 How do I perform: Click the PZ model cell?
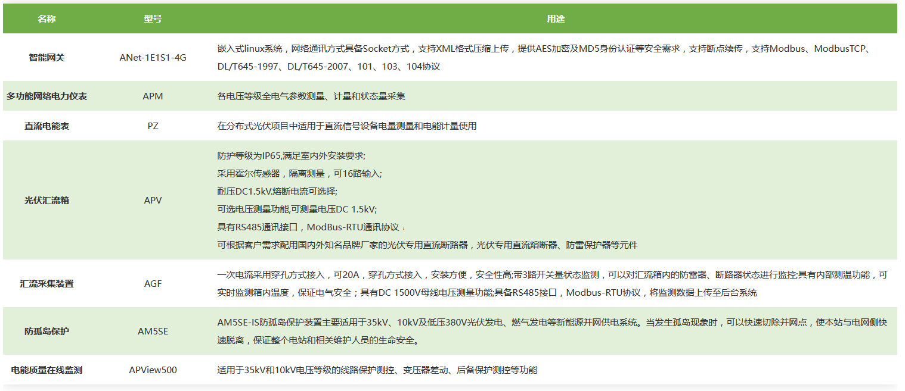(x=153, y=126)
